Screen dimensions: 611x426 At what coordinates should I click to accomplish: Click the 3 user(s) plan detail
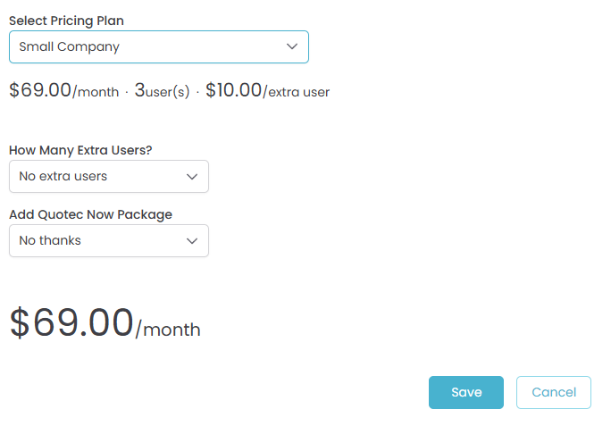click(162, 92)
